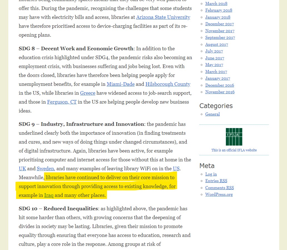Viewport: 287px width, 250px height.
Task: Follow the US WiFi examples link
Action: [176, 169]
